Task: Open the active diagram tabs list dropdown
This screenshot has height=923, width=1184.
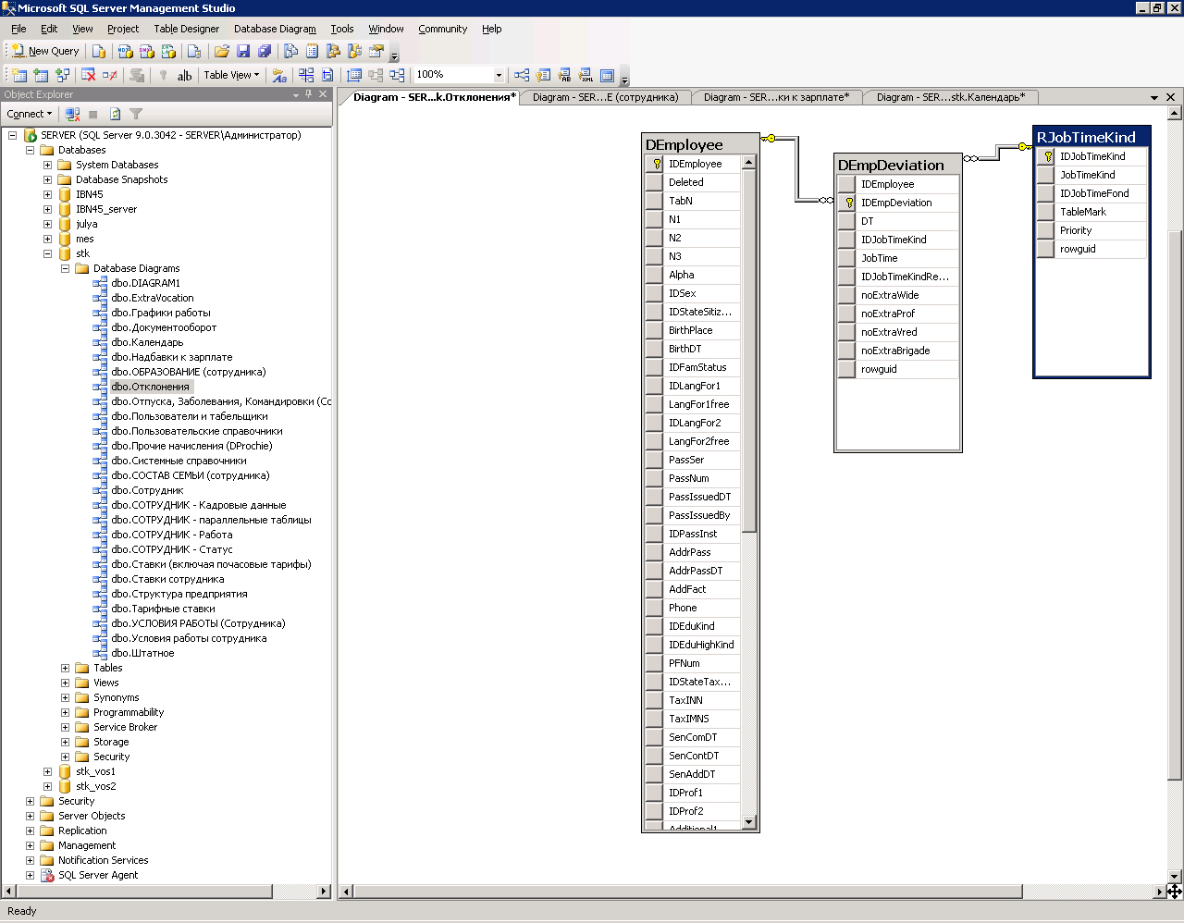Action: (1154, 97)
